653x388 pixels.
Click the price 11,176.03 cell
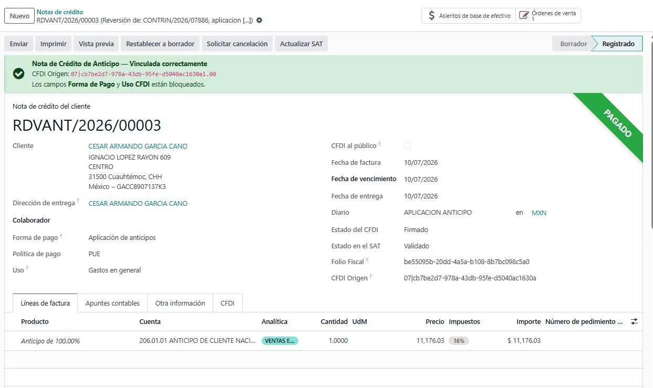(430, 341)
